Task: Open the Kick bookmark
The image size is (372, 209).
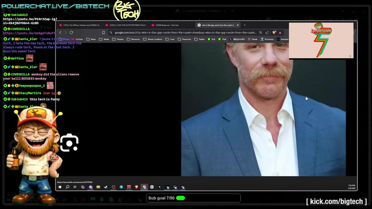Action: (212, 39)
